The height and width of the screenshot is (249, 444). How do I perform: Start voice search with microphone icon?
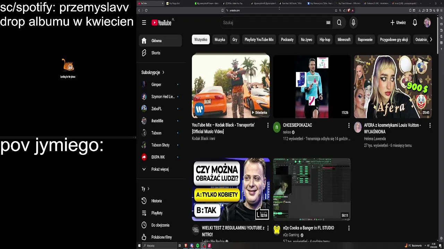pyautogui.click(x=353, y=22)
